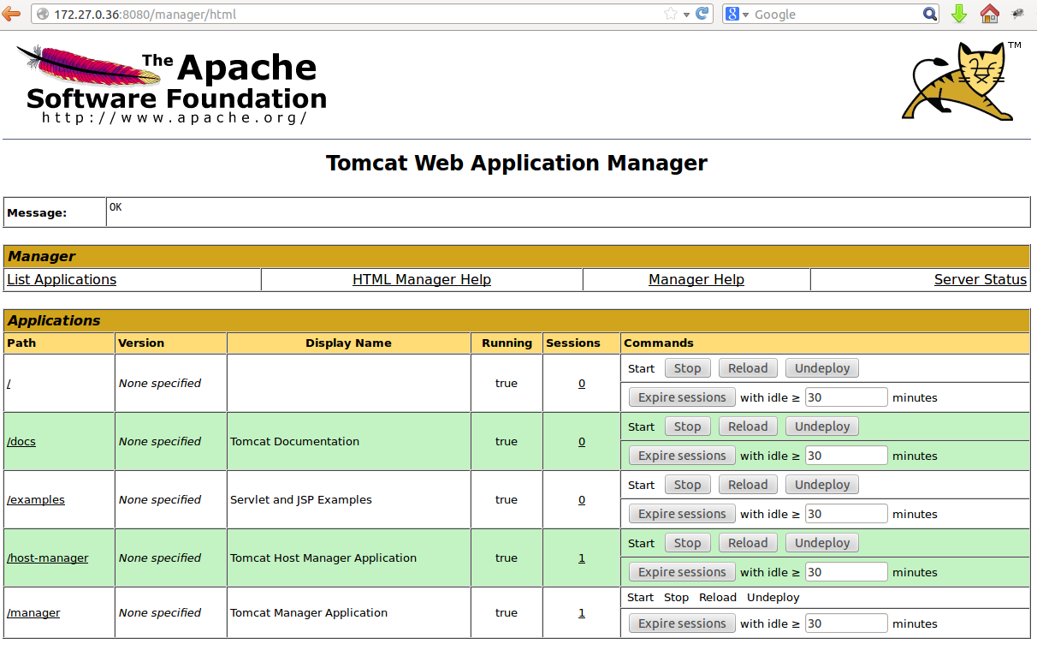Click the "OK" message text

(x=116, y=207)
